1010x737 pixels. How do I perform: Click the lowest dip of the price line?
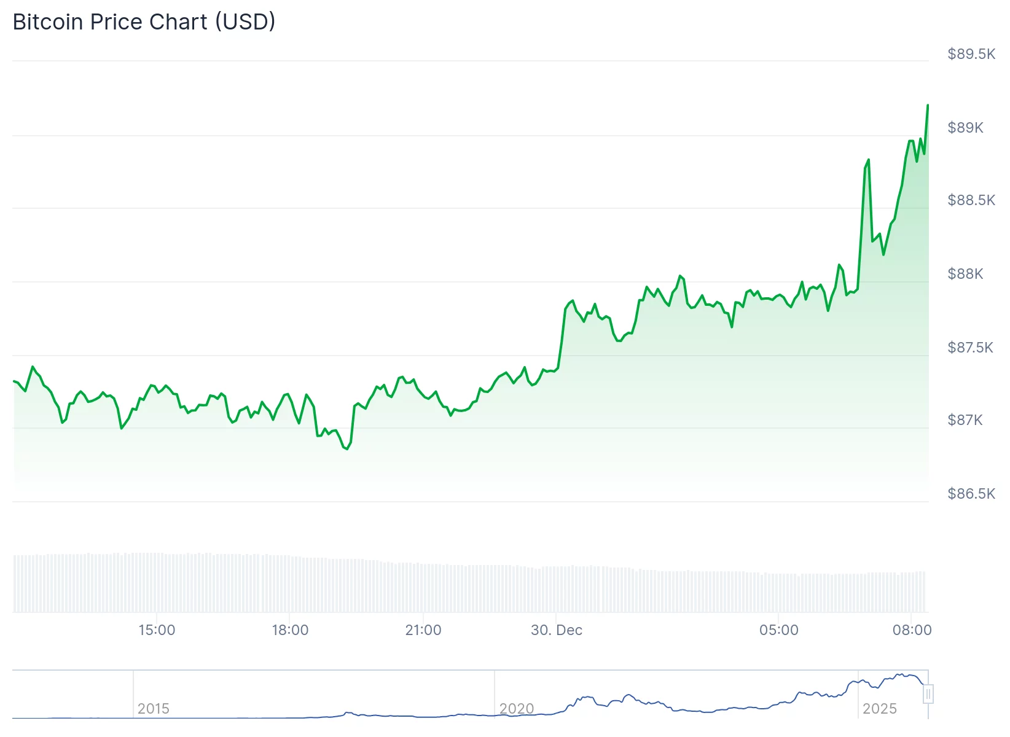pyautogui.click(x=346, y=450)
